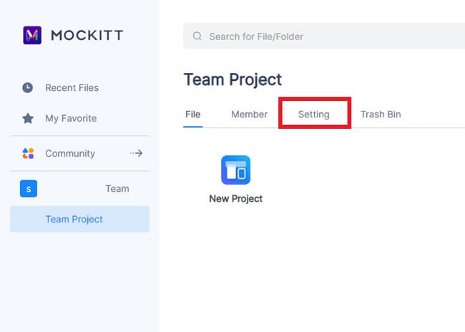Click the Recent Files clock icon
Viewport: 465px width, 332px height.
tap(28, 87)
